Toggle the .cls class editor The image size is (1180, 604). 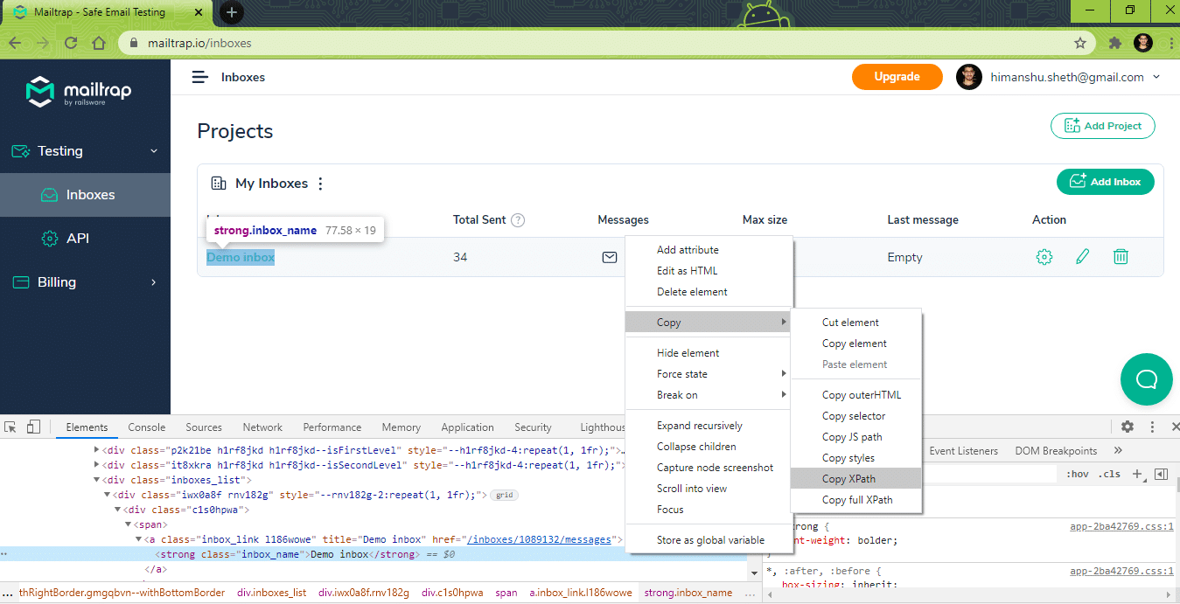click(1109, 474)
